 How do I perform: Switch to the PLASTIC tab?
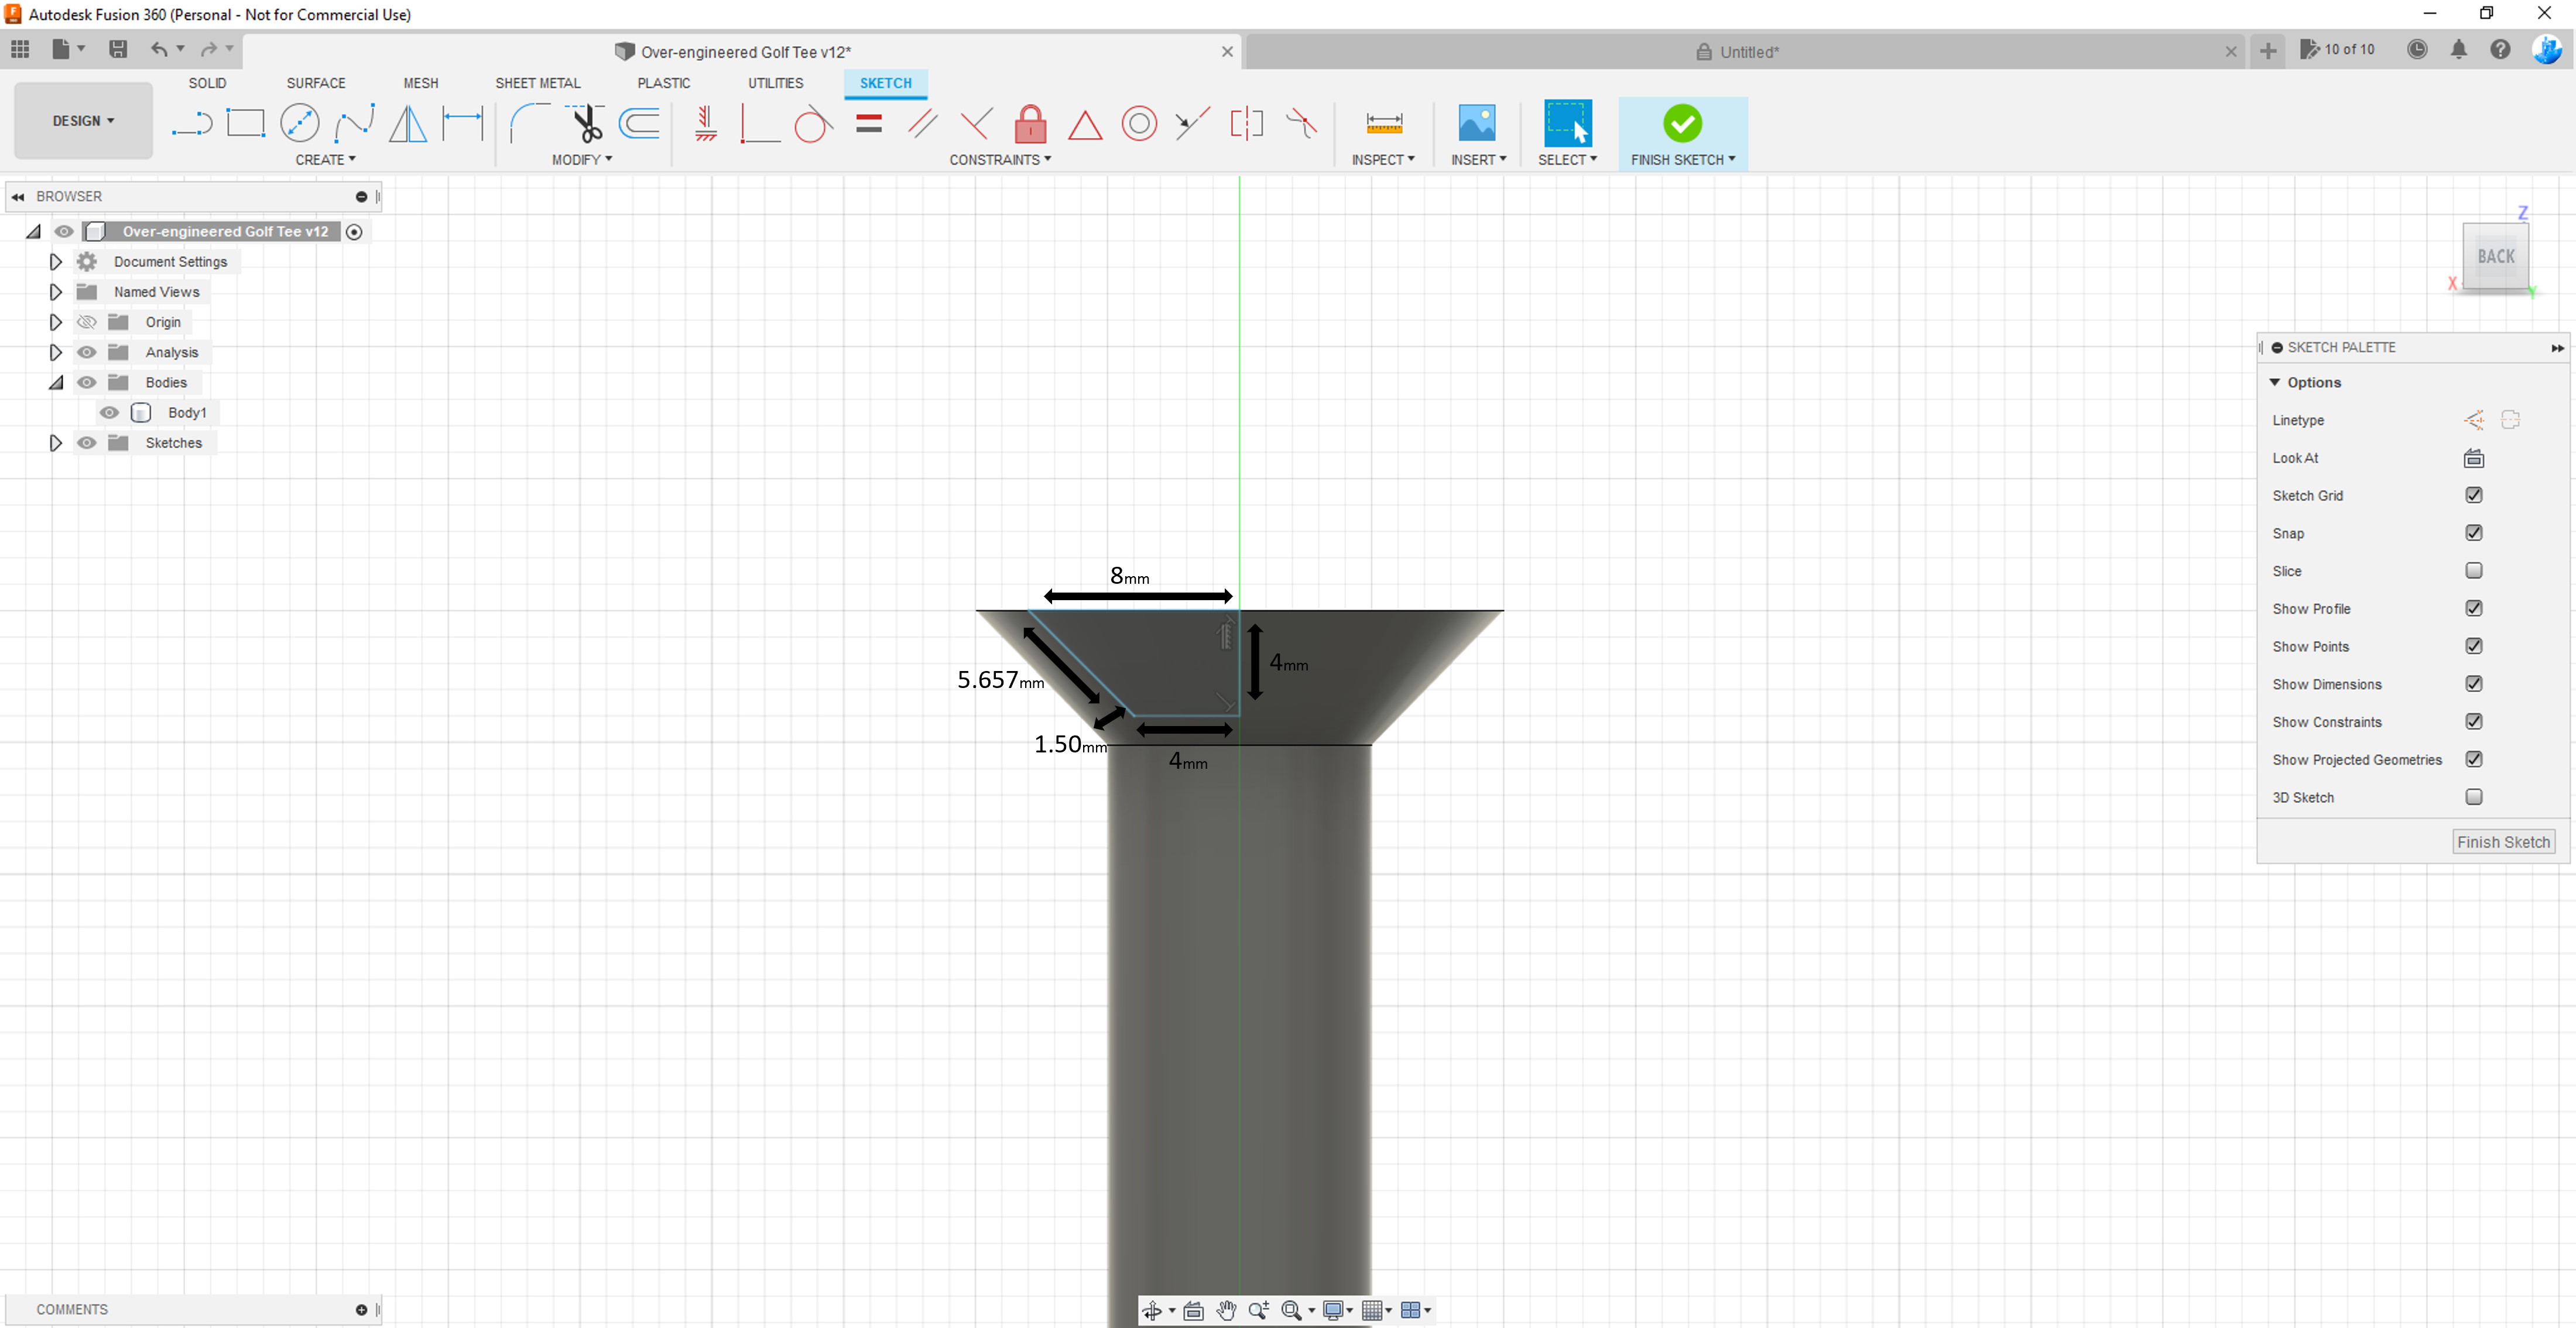point(664,83)
